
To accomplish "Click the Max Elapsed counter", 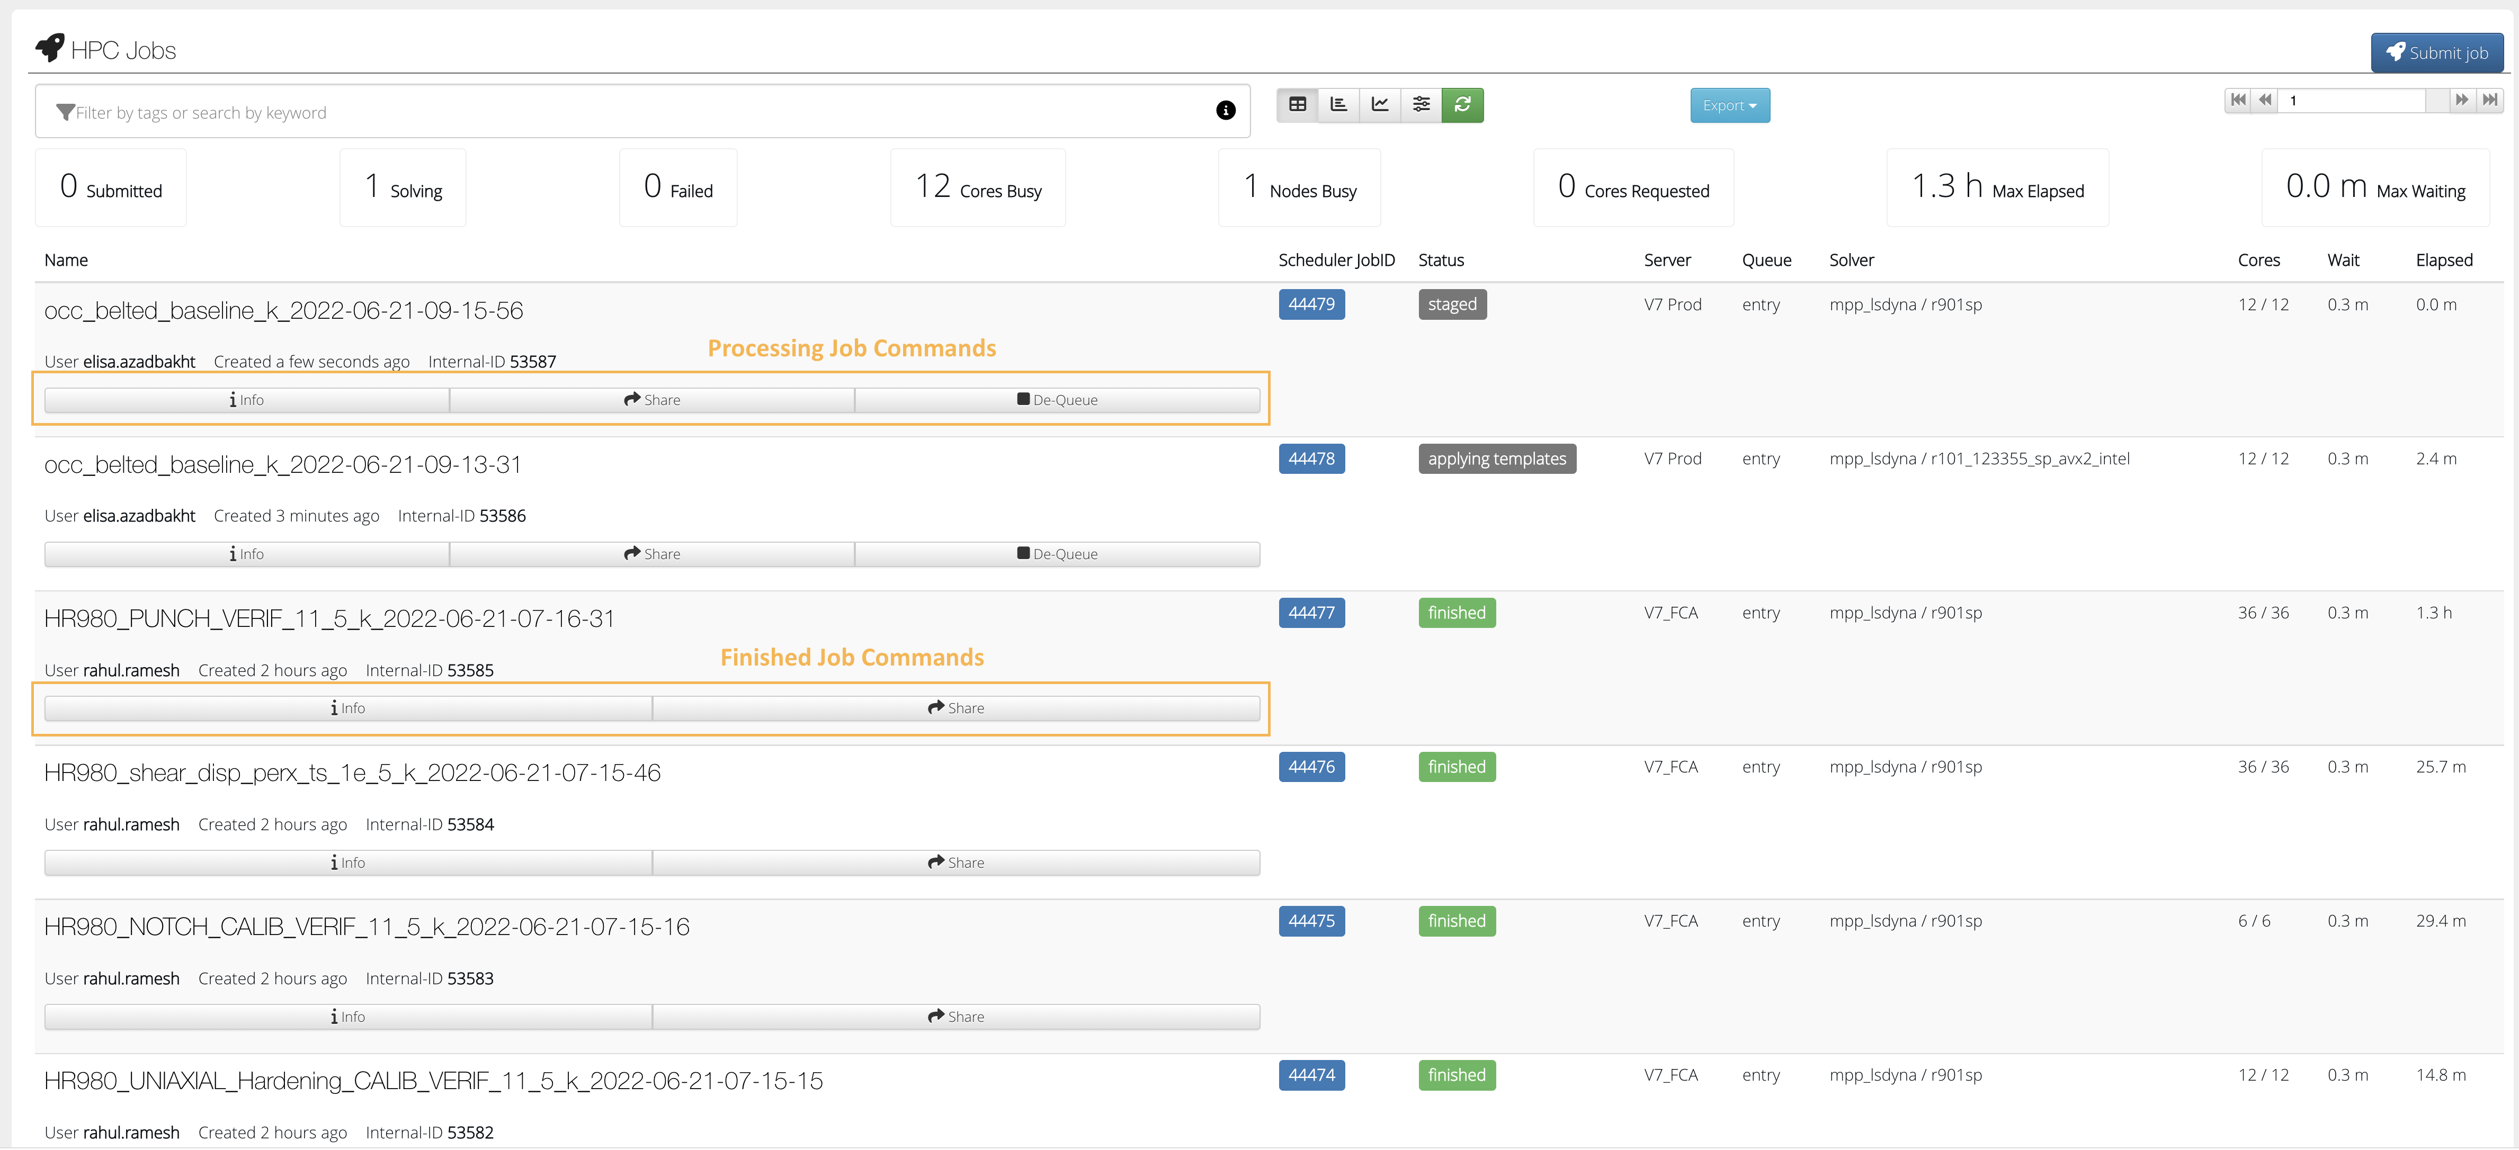I will click(1998, 188).
